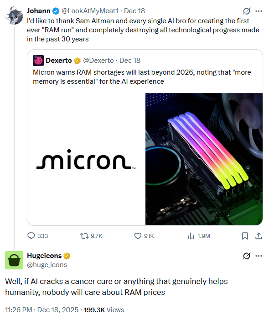Screen dimensions: 269x319
Task: Open the RGB RAM sticks photo
Action: click(x=204, y=159)
